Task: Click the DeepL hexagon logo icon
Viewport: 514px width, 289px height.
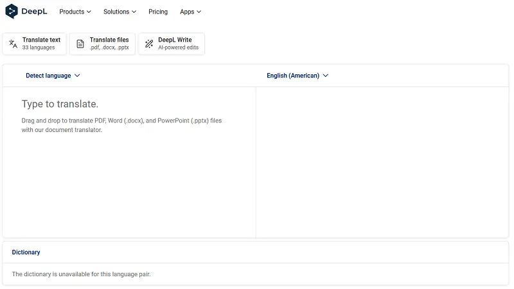Action: (x=12, y=12)
